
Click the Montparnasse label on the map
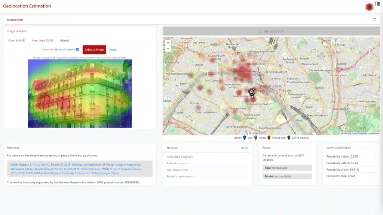[238, 109]
